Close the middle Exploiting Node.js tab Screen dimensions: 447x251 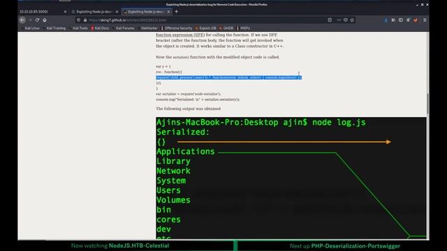pyautogui.click(x=117, y=12)
